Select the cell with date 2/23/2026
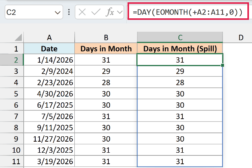This screenshot has width=252, height=168. pyautogui.click(x=49, y=82)
